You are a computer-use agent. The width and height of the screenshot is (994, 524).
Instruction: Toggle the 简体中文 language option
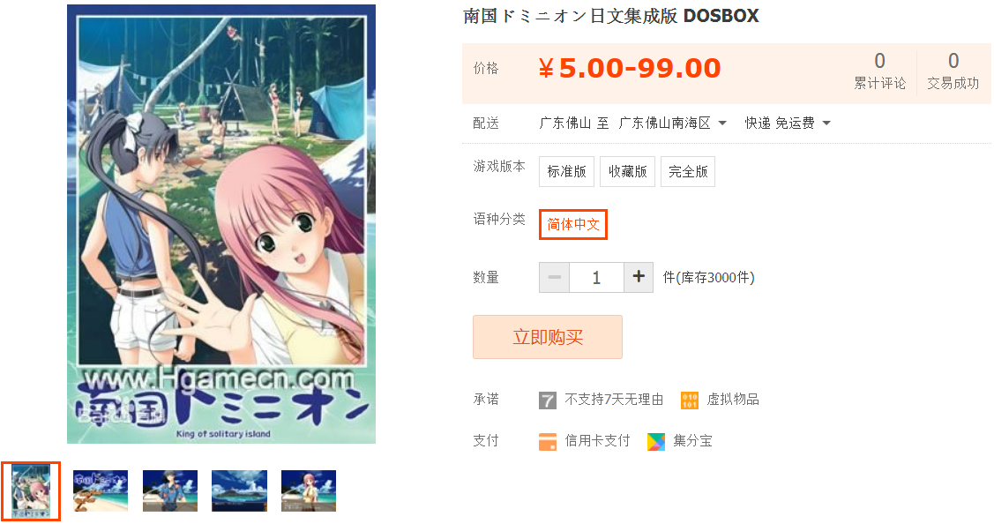click(573, 225)
